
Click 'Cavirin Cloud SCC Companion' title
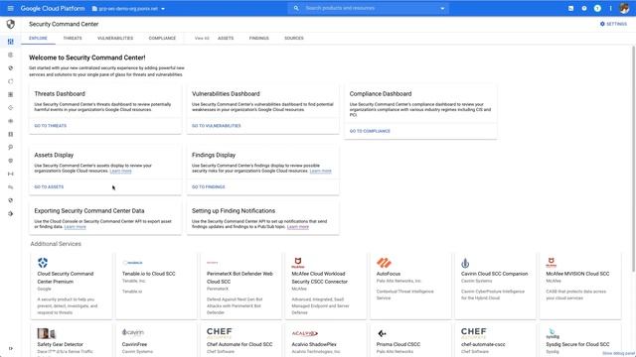coord(495,274)
